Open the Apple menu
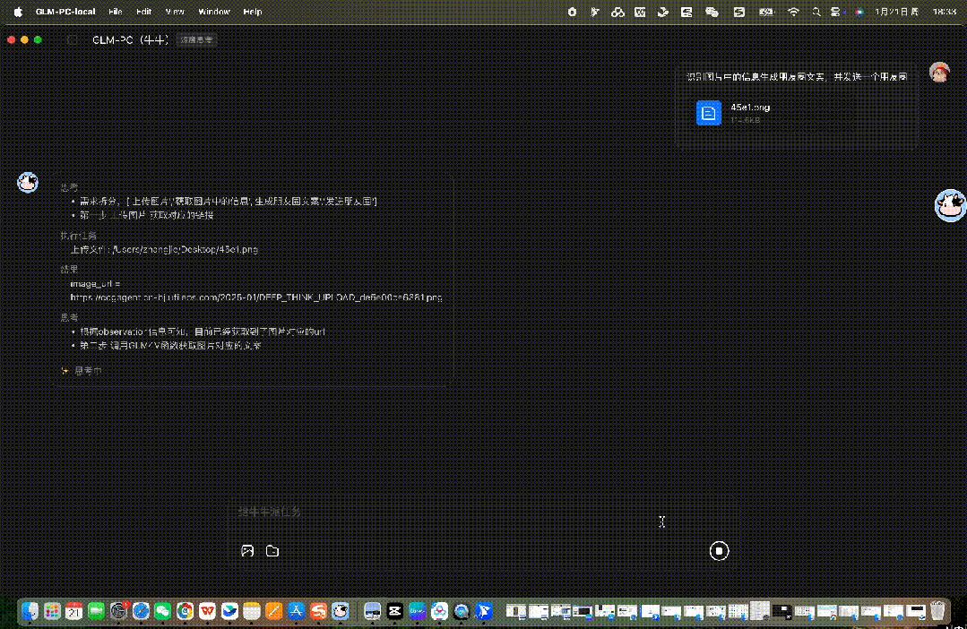 16,12
